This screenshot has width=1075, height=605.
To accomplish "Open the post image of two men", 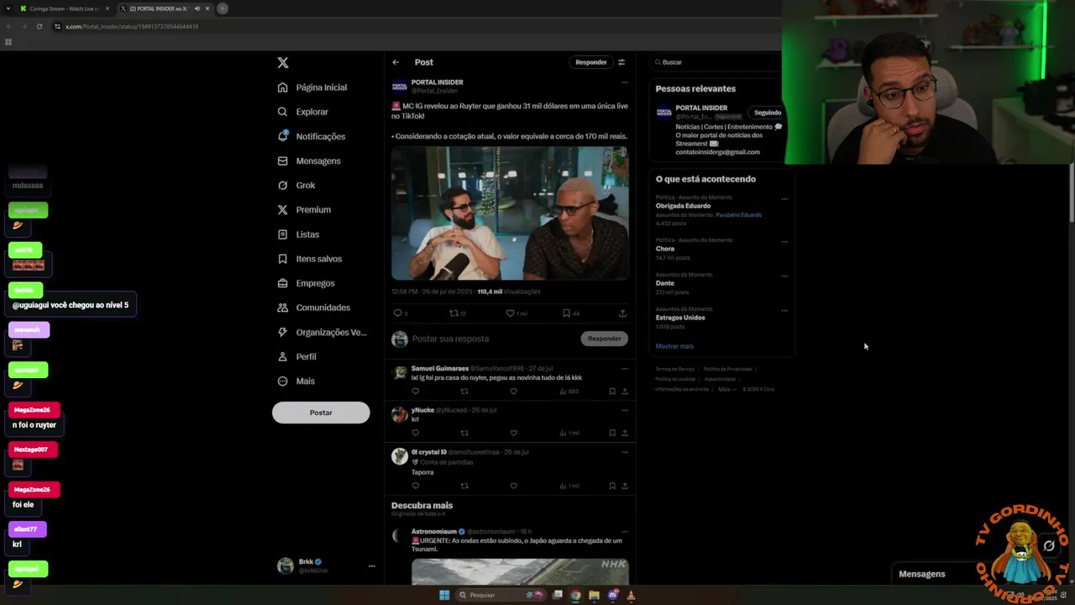I will pyautogui.click(x=510, y=213).
